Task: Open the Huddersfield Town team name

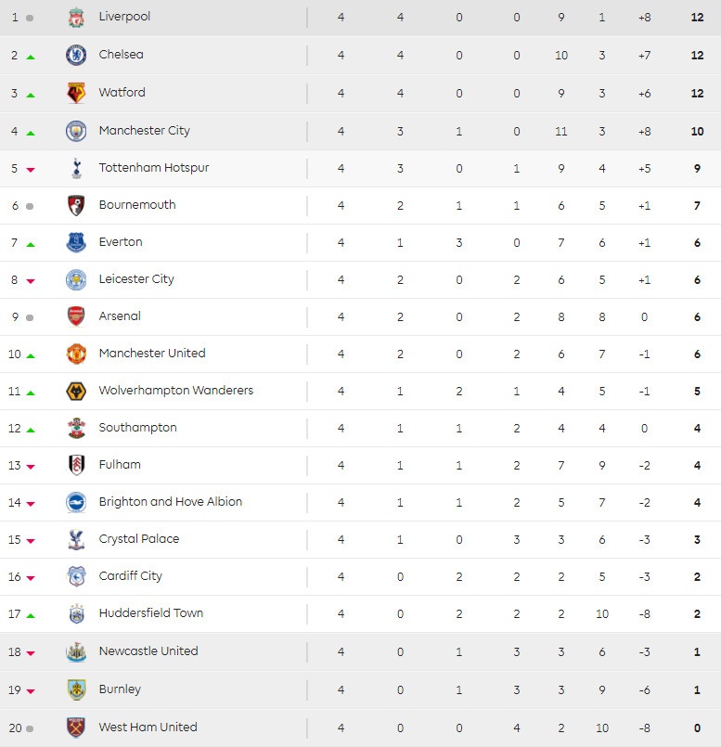Action: [x=150, y=613]
